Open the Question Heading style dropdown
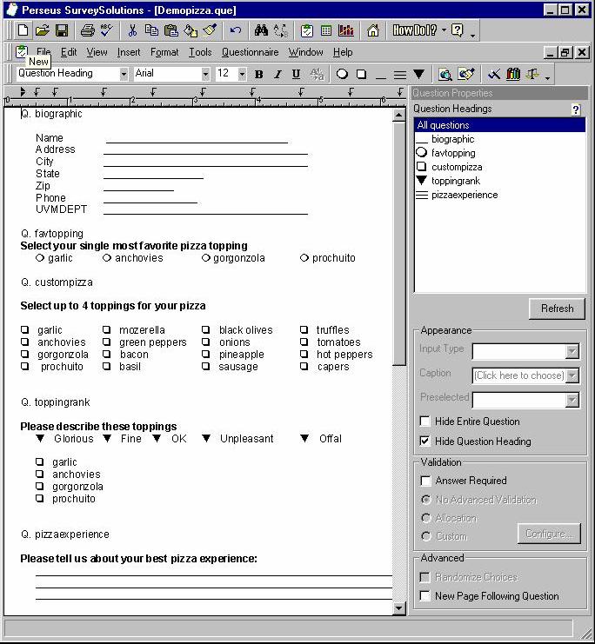The width and height of the screenshot is (595, 644). point(124,74)
